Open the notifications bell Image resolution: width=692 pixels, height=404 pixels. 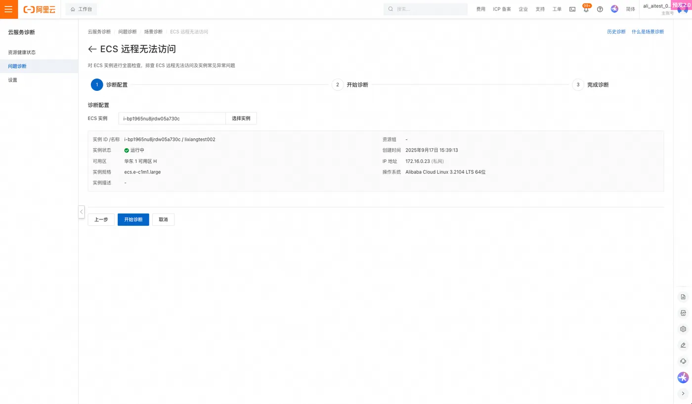(586, 9)
